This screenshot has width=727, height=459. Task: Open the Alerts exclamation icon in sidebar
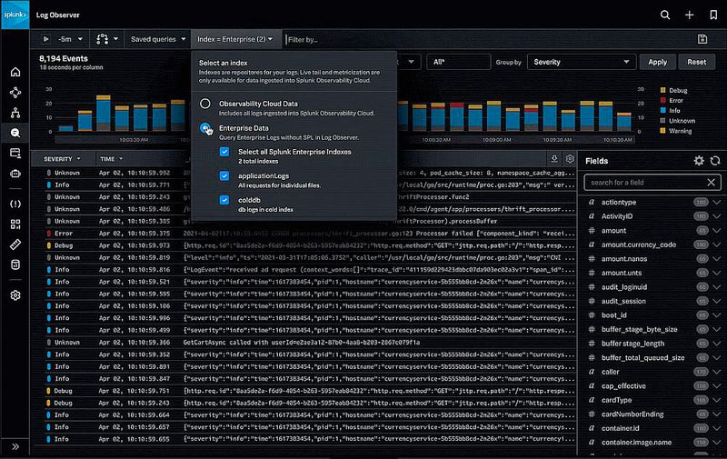[x=15, y=204]
